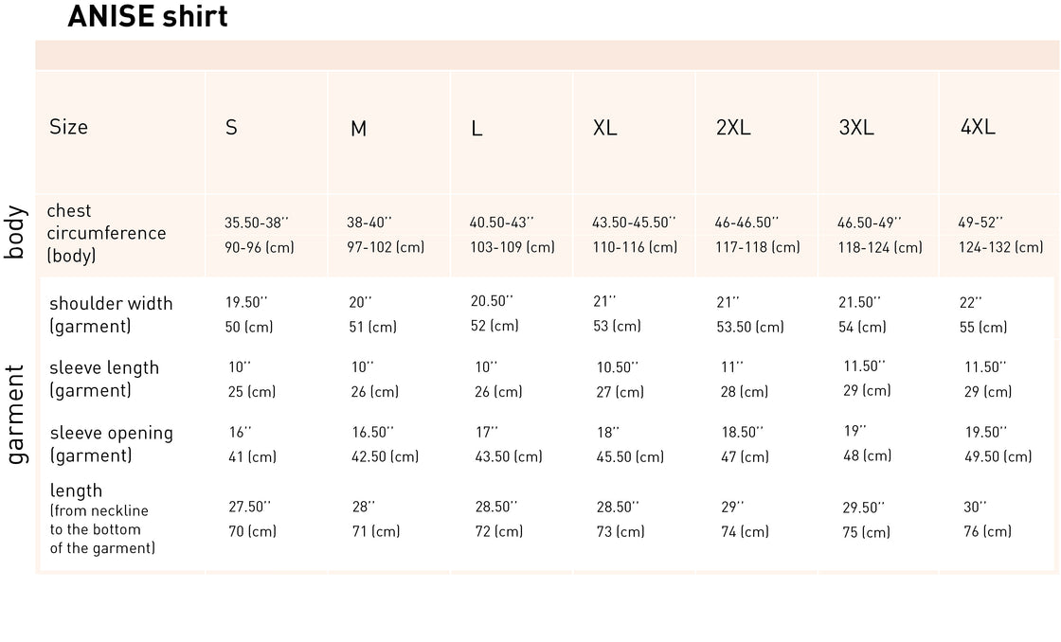Click the Size header cell

click(68, 127)
